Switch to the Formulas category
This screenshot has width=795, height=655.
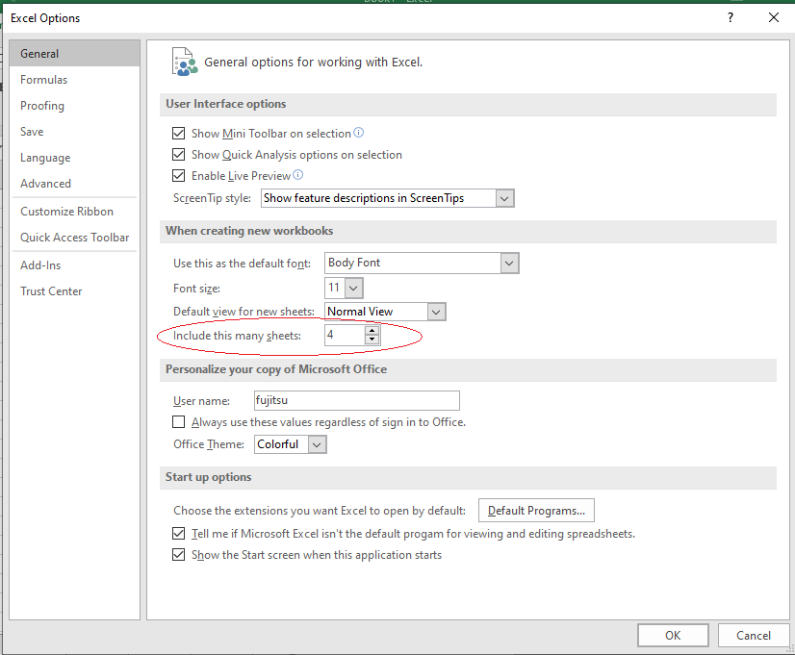[44, 80]
